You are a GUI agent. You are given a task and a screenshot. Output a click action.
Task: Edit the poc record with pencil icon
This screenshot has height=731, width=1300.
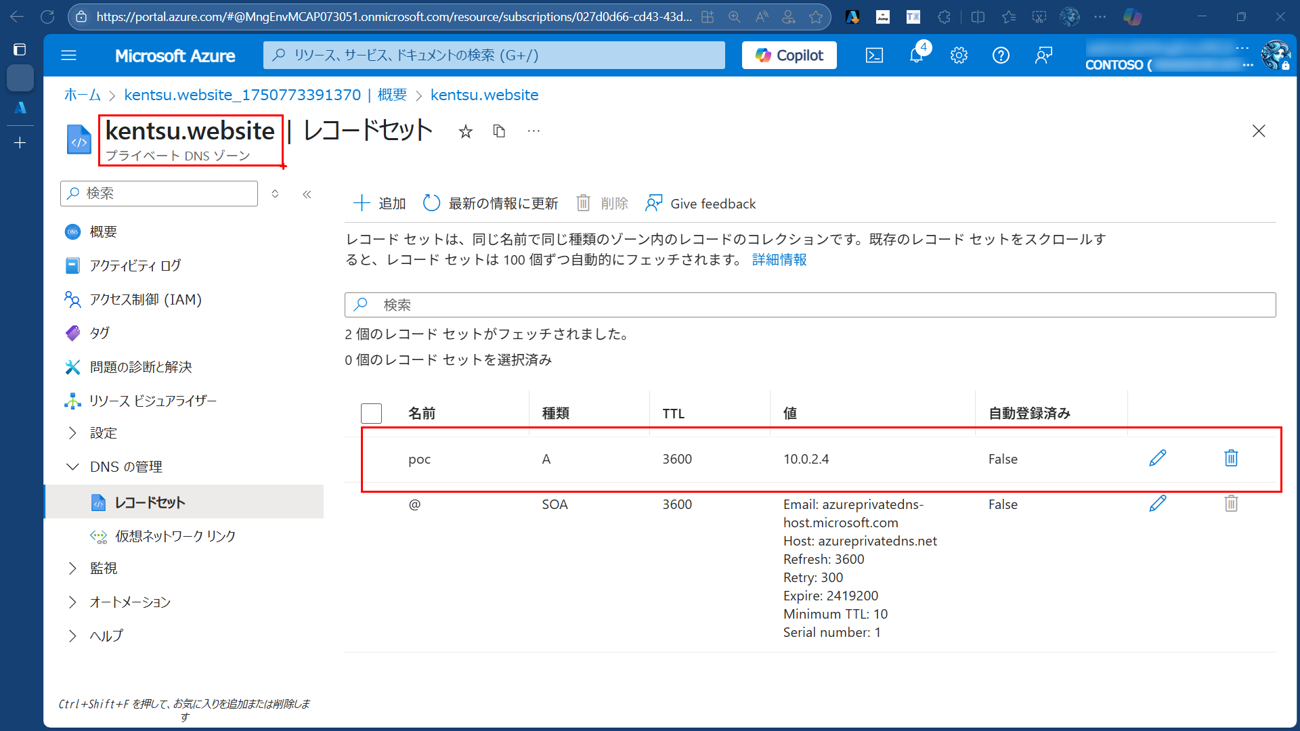click(1158, 458)
